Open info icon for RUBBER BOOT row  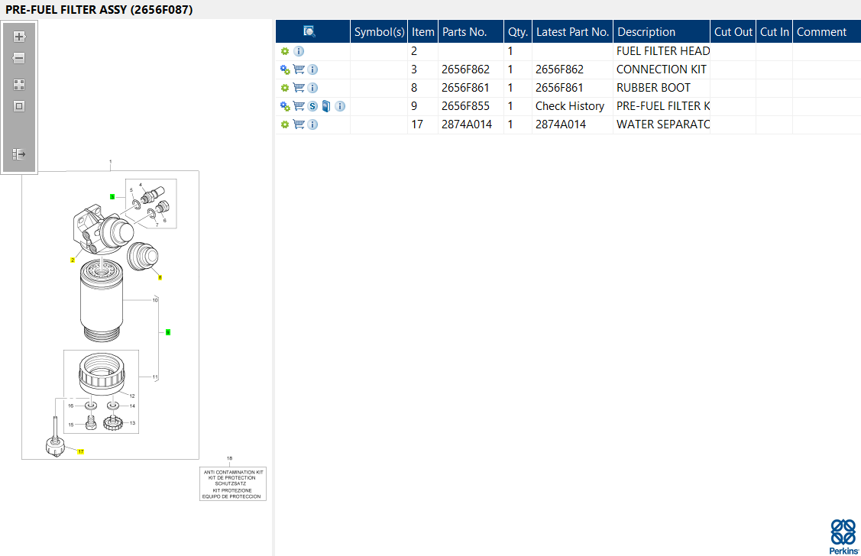click(312, 88)
